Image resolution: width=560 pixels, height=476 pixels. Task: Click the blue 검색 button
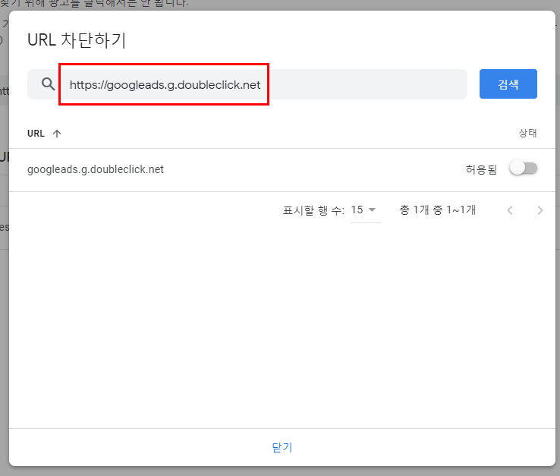coord(508,84)
